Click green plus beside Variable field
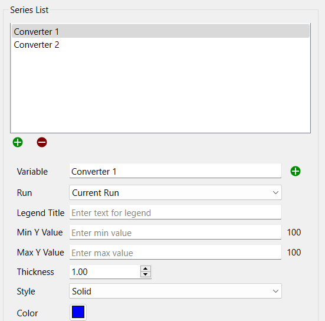Viewport: 325px width, 321px height. point(296,171)
